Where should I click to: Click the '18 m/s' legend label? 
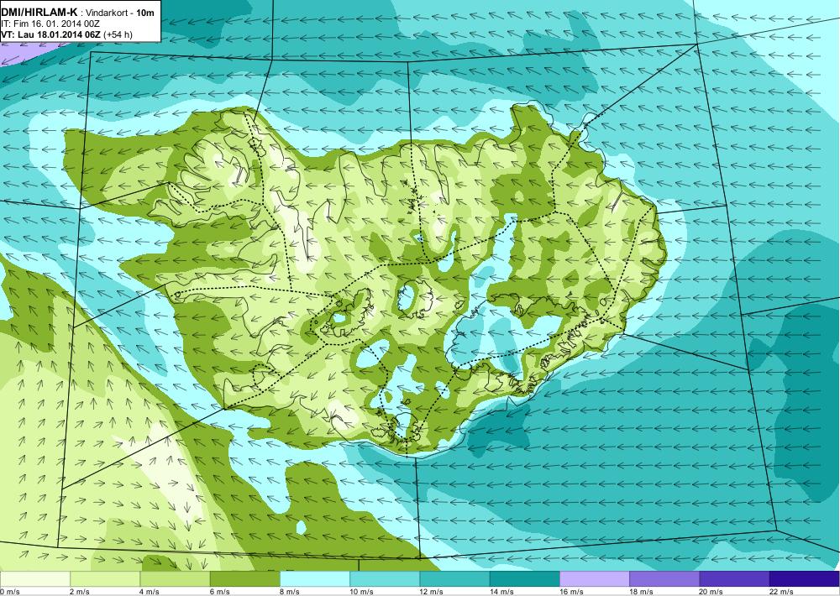tap(642, 592)
